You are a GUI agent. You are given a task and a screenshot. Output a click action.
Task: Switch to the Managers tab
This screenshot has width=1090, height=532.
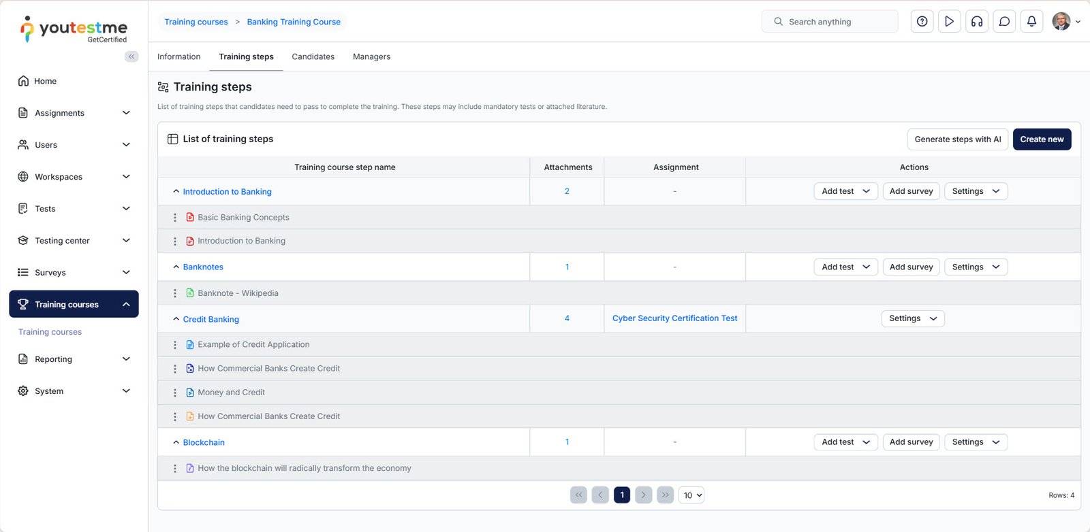pos(371,57)
